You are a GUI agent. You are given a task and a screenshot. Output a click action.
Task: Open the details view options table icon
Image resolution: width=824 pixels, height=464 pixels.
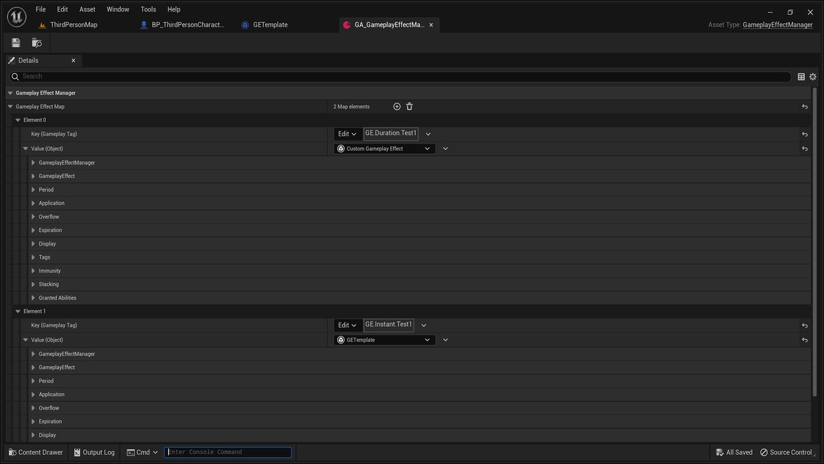click(801, 77)
